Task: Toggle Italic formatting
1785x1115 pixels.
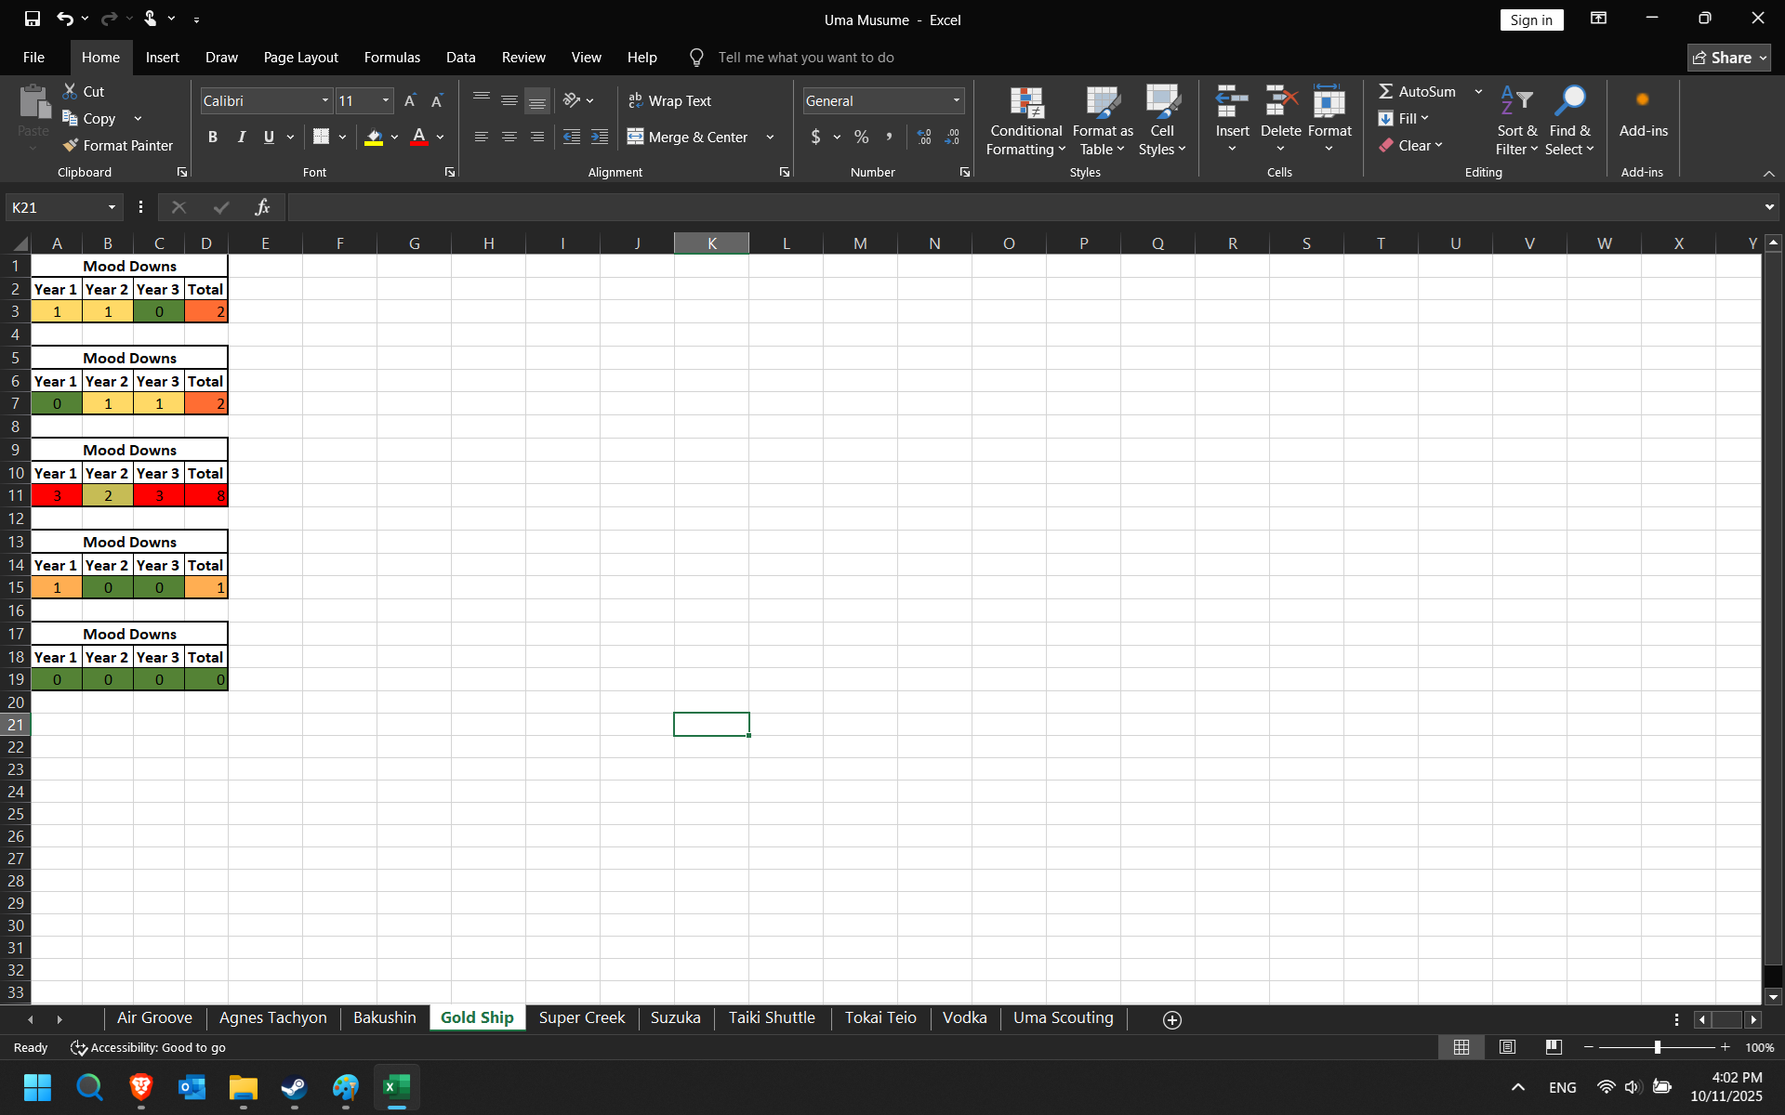Action: click(x=242, y=137)
